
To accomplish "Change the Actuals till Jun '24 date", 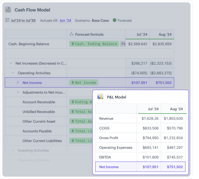I will (x=65, y=21).
